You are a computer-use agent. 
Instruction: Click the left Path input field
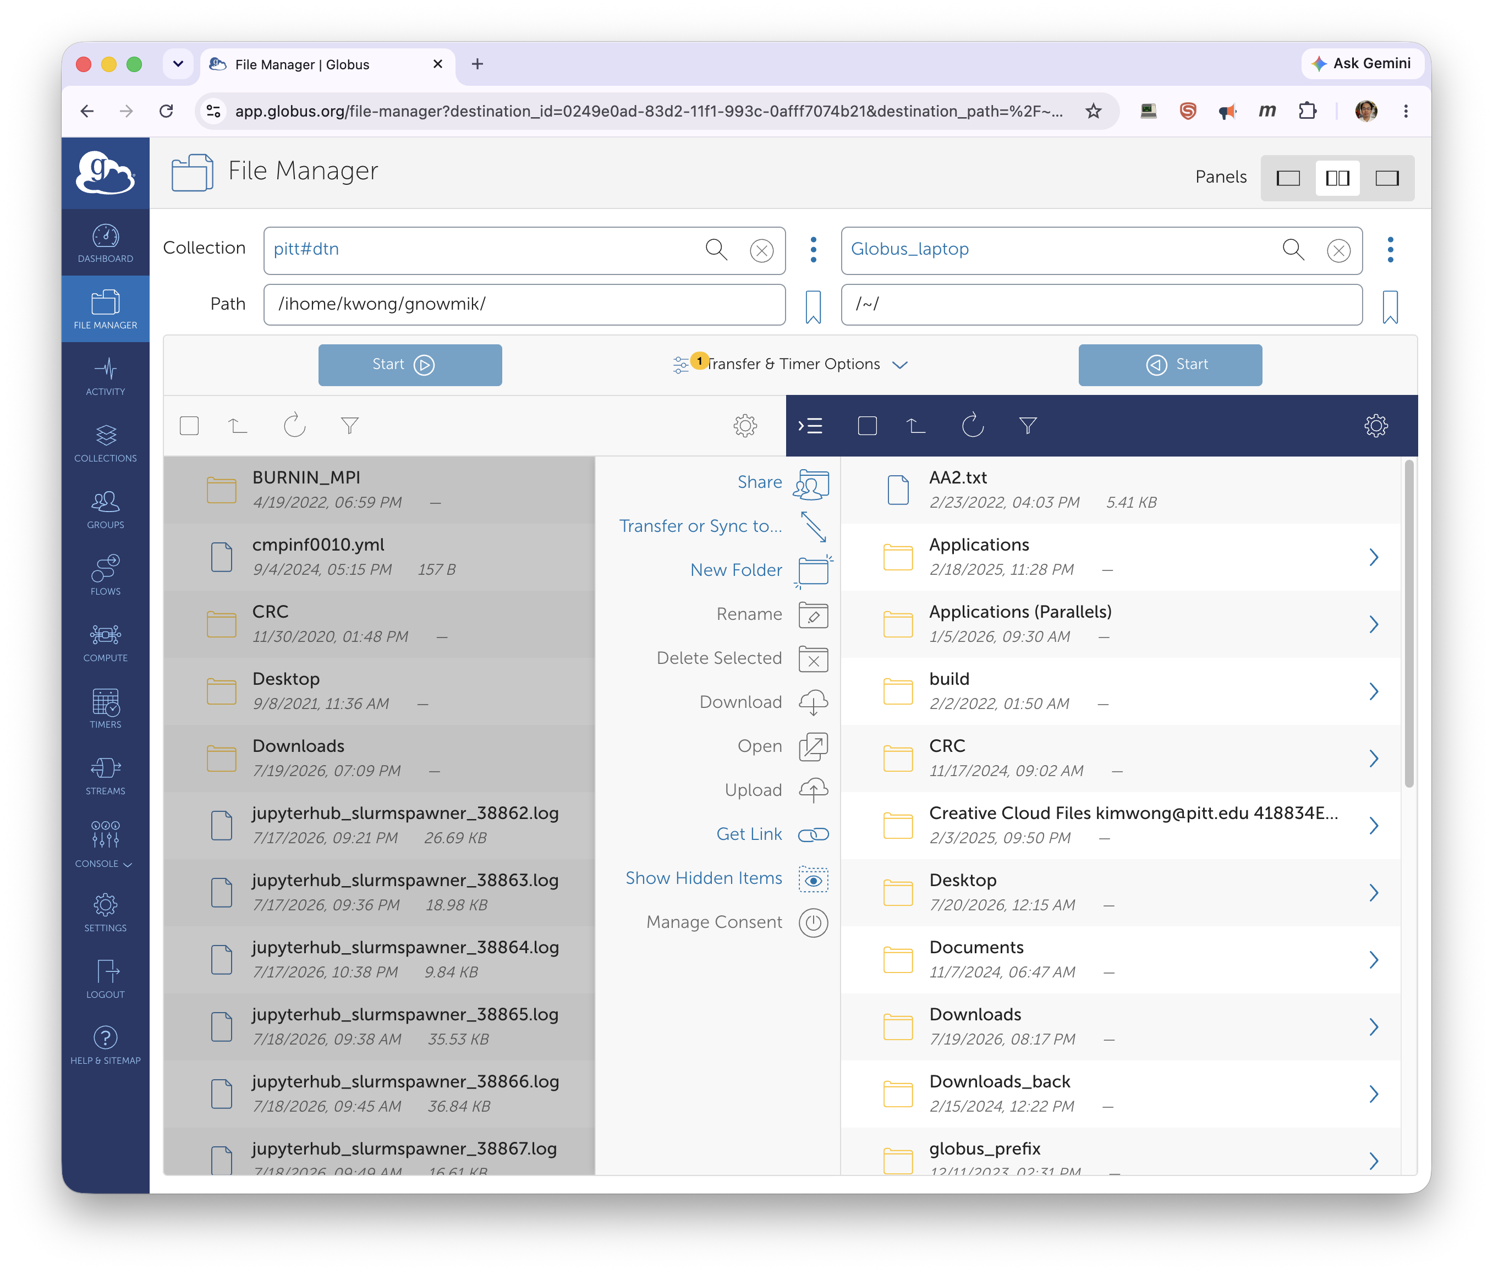click(x=524, y=305)
